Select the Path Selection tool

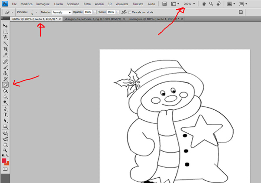click(x=5, y=121)
